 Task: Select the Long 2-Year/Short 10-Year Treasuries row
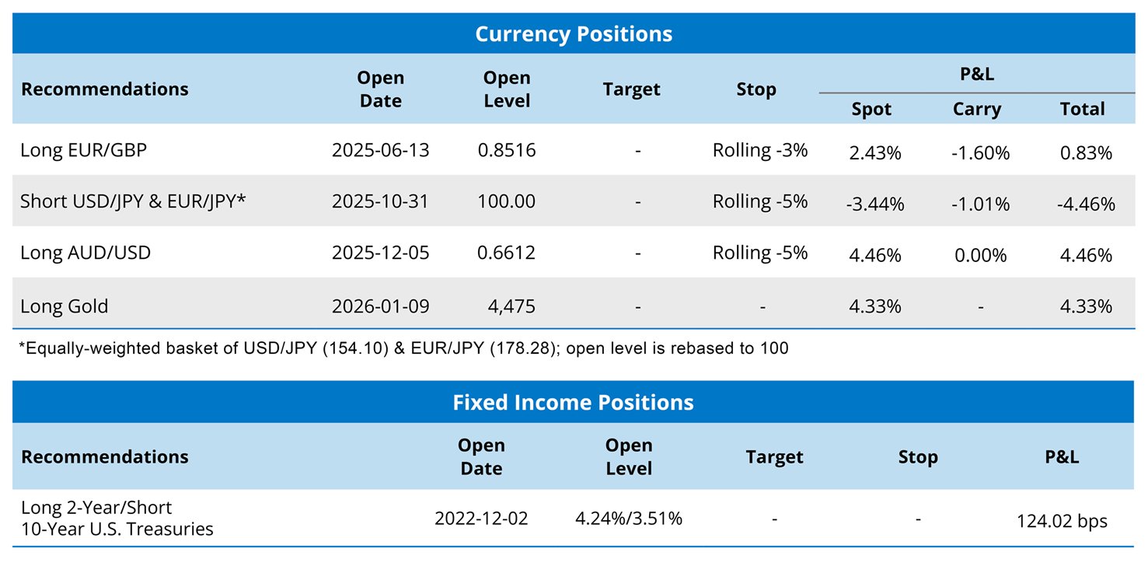click(117, 518)
